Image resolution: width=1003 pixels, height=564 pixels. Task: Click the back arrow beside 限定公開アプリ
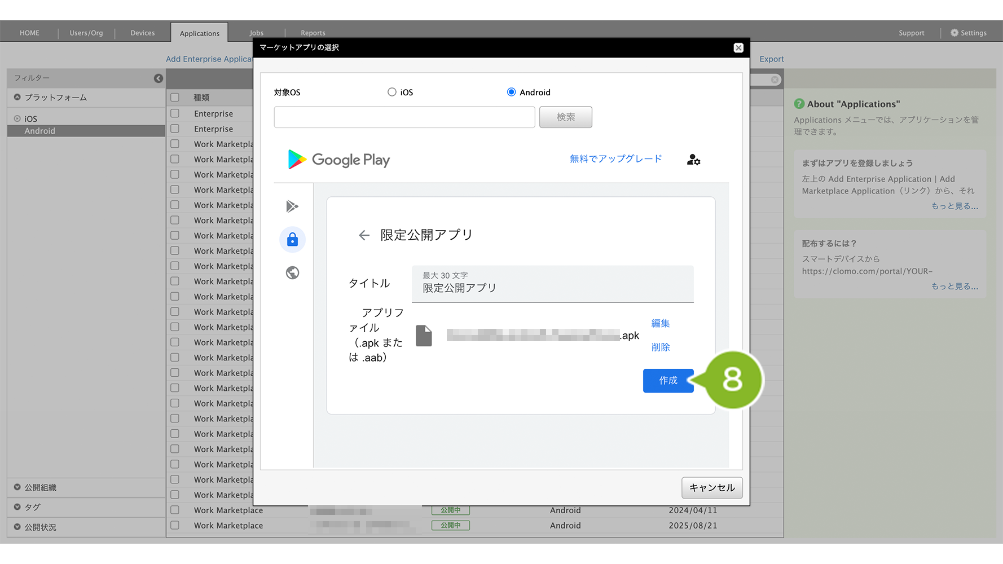pos(364,235)
